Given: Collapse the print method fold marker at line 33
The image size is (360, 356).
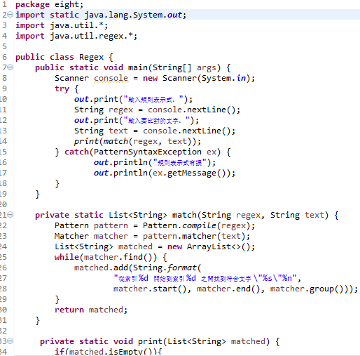Looking at the screenshot, I should click(11, 341).
